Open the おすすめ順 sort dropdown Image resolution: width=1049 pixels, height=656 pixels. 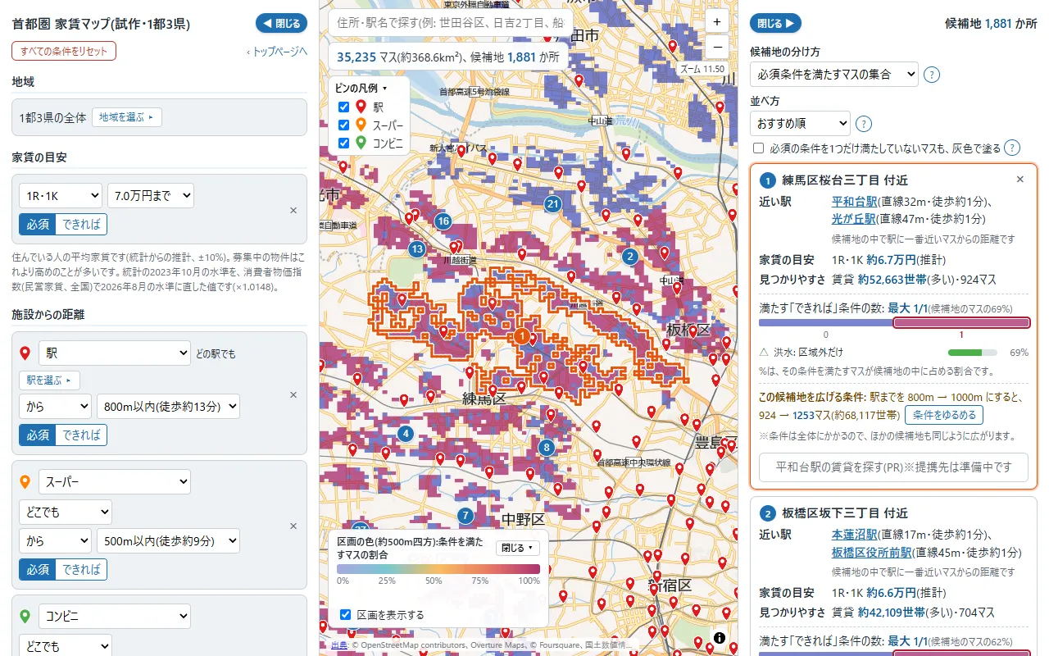[x=800, y=124]
